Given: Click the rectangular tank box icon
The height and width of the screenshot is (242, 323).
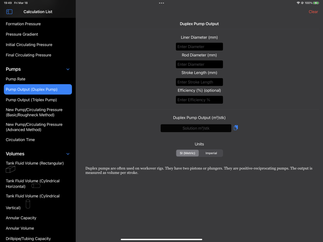Looking at the screenshot, I should 11,169.
